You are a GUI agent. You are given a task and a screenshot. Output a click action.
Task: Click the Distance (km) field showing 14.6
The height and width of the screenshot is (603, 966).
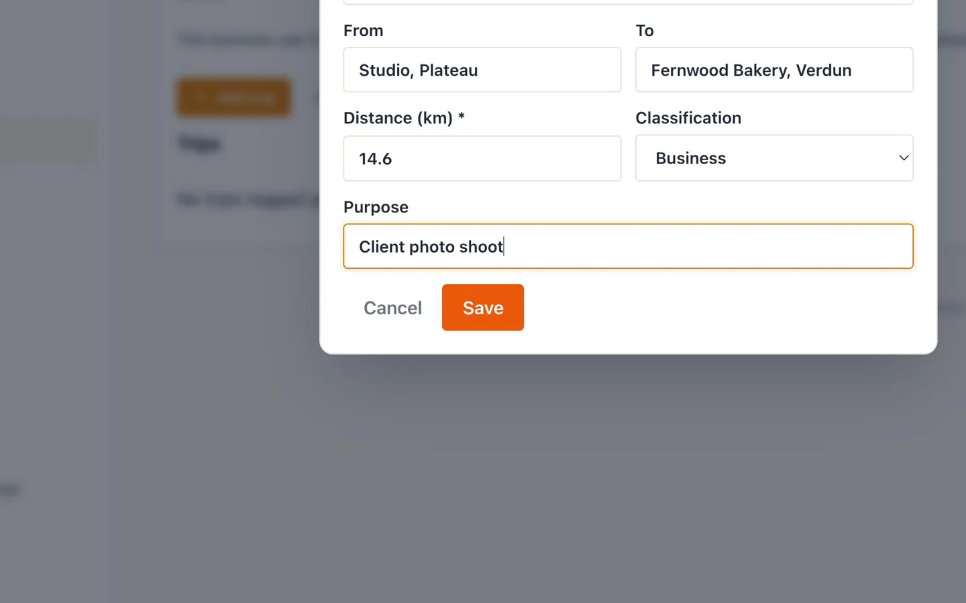[482, 158]
